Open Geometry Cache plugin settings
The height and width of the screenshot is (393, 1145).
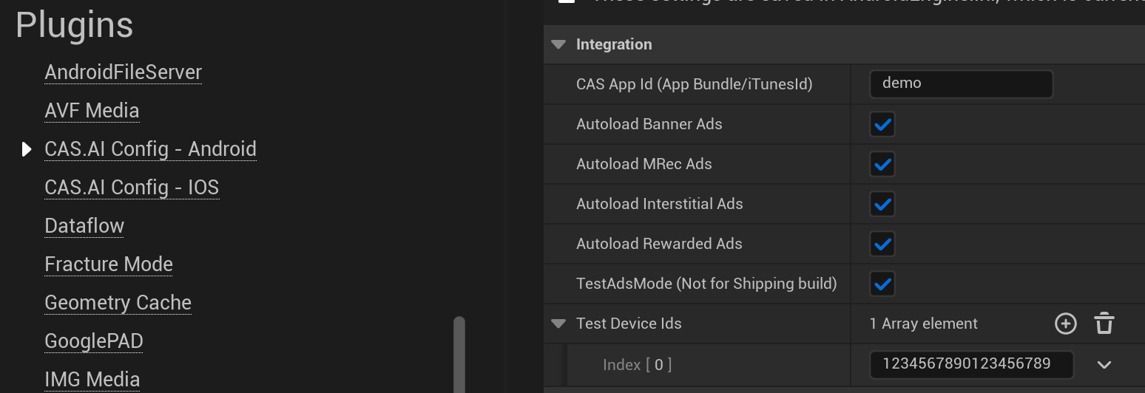[118, 303]
